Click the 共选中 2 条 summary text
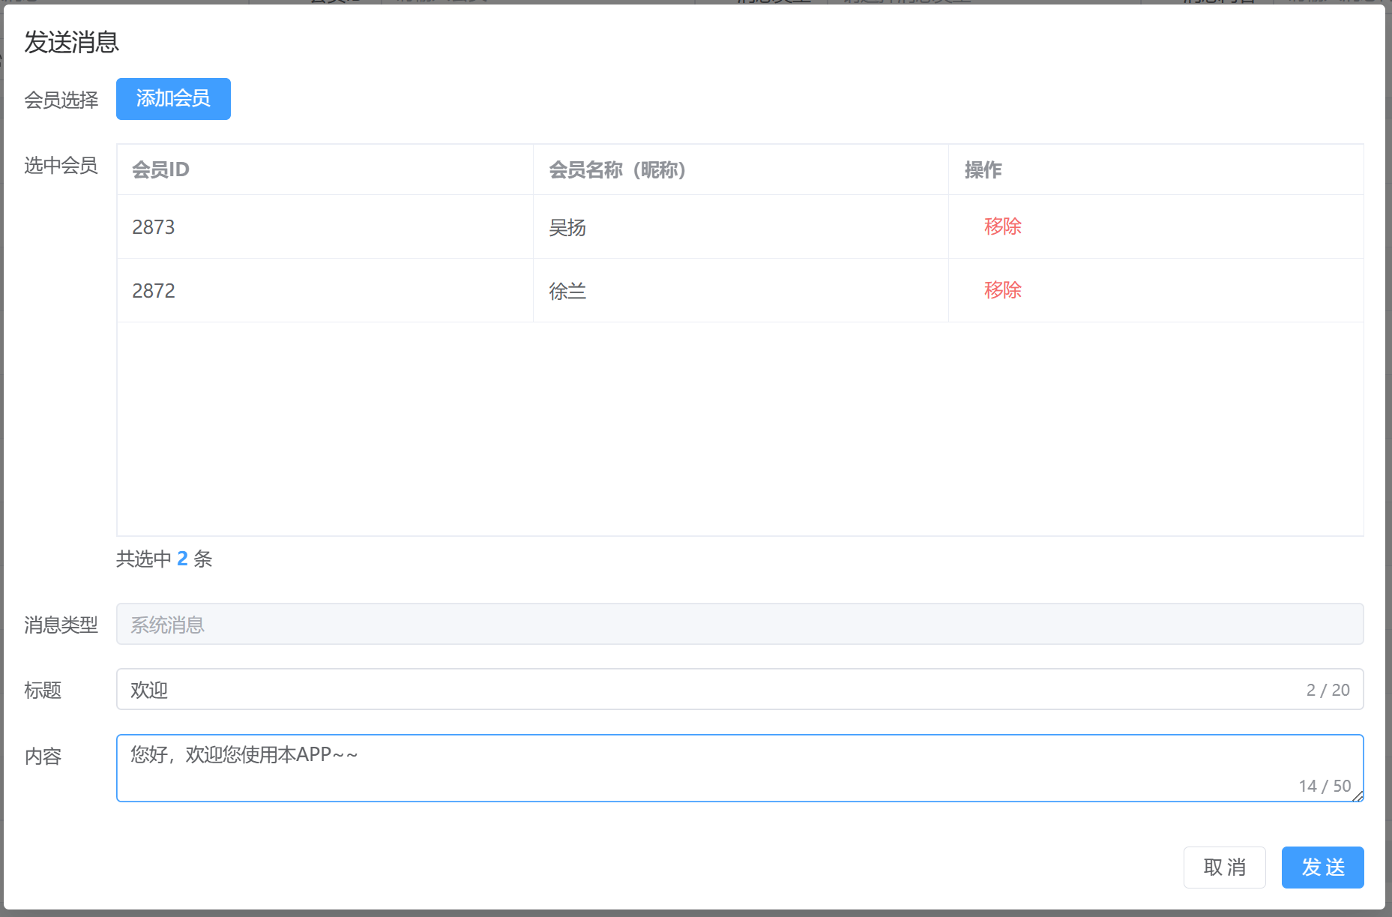Viewport: 1392px width, 917px height. pos(164,559)
